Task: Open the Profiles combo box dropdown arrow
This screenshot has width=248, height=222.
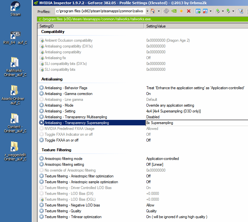Action: coord(147,11)
